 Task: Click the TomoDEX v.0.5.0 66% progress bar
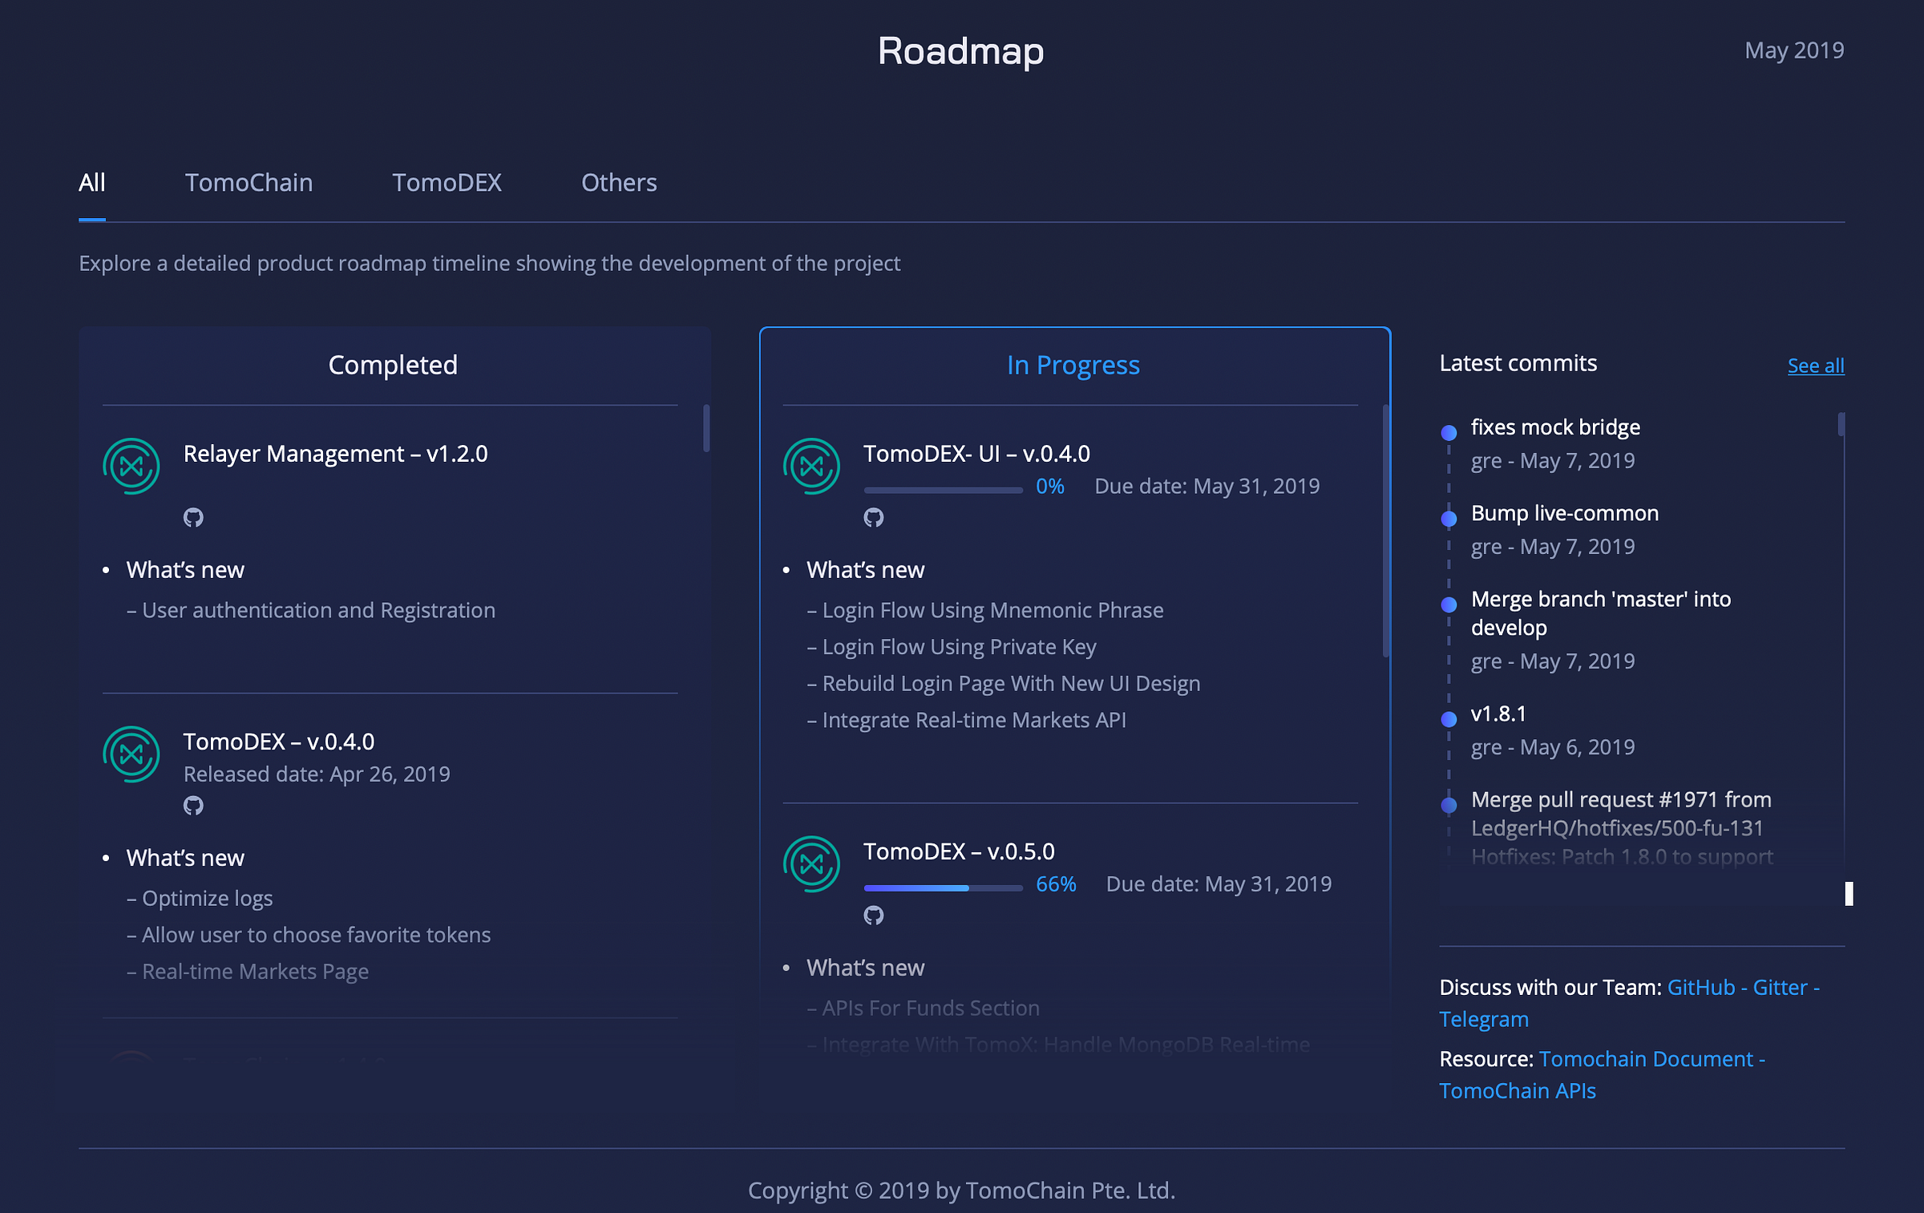[x=943, y=888]
